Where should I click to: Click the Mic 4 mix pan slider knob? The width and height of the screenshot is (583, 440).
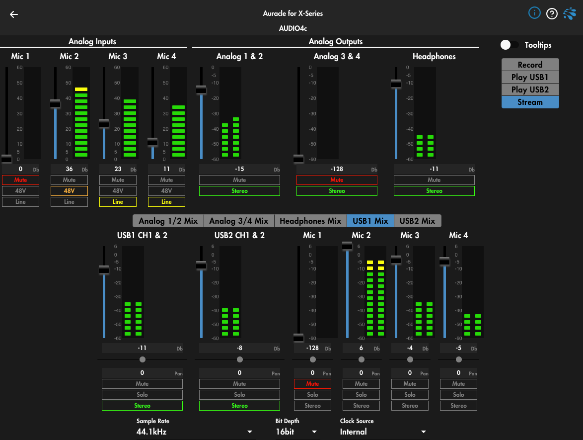(459, 359)
